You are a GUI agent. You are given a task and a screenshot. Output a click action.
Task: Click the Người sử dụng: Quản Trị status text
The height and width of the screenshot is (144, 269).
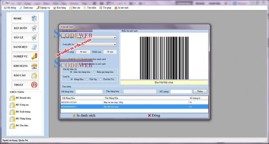15,141
